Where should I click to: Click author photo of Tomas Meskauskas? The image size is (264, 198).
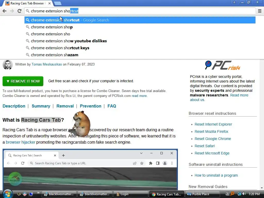[7, 65]
